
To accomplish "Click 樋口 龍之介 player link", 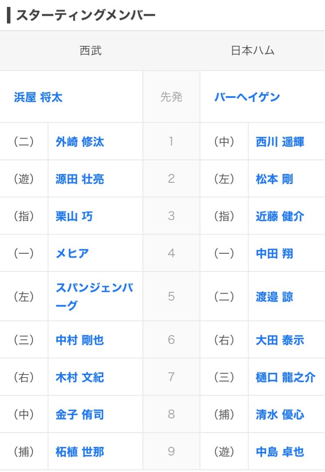I will coord(285,378).
